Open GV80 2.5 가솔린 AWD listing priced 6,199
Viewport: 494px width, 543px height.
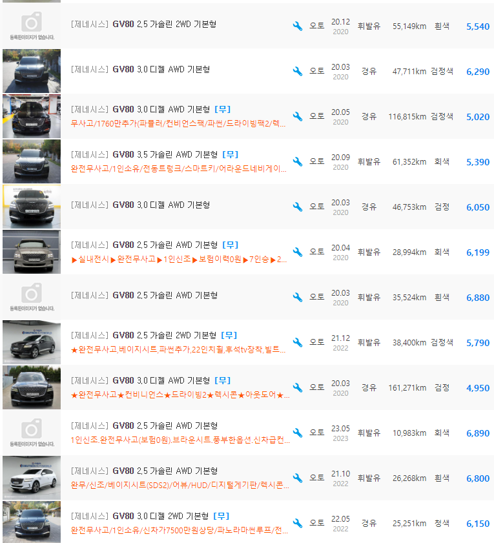pyautogui.click(x=144, y=245)
